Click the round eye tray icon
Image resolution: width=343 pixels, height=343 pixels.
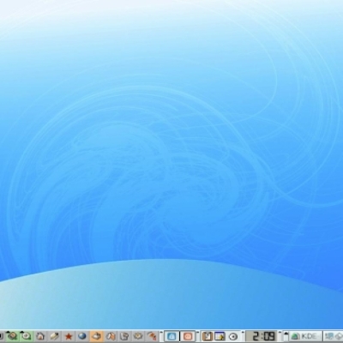pos(234,336)
